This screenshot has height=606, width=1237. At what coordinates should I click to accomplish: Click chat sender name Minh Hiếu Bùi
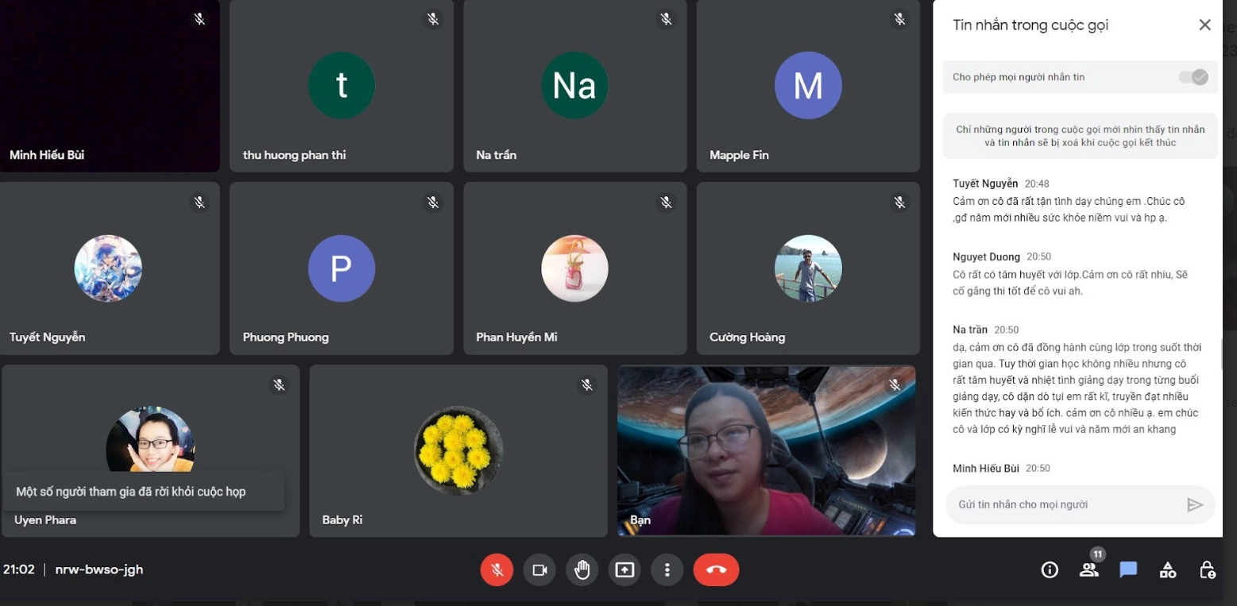(x=986, y=469)
